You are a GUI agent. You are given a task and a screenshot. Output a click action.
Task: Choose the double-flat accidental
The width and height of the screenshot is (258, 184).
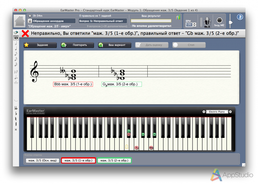click(16, 108)
